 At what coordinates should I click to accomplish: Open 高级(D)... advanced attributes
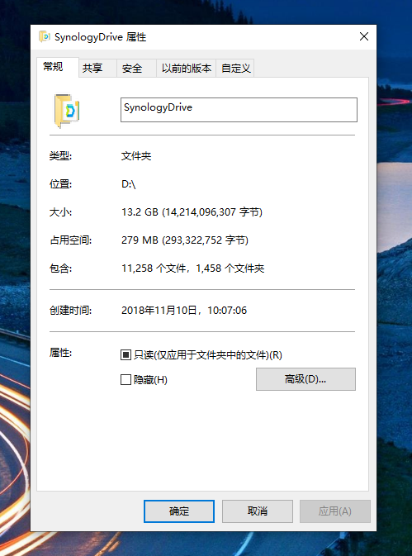305,379
